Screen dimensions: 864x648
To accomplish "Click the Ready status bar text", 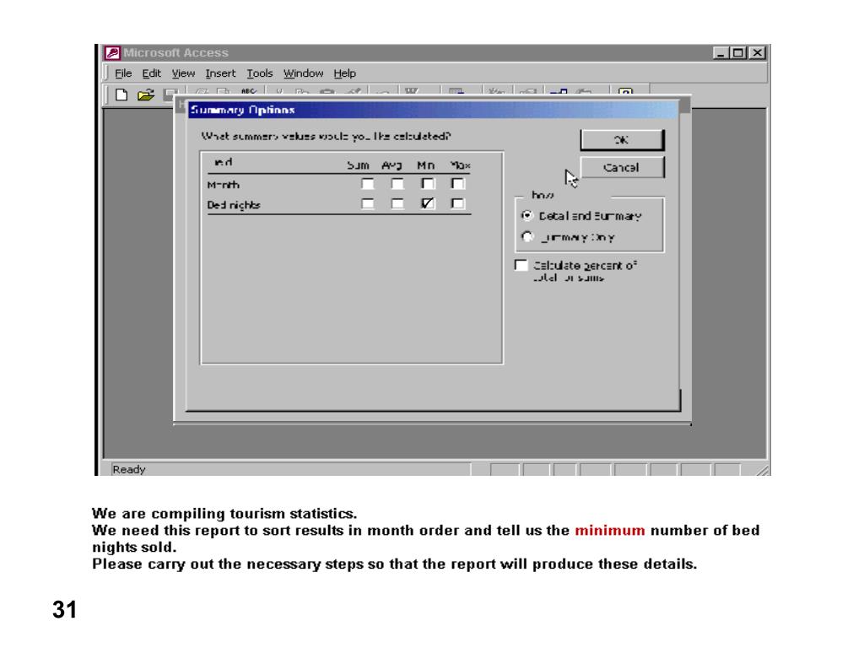I will tap(129, 469).
